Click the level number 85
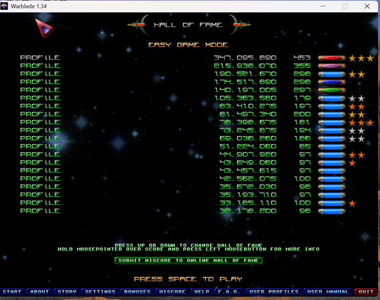Screen dimensions: 380x300 tap(305, 146)
